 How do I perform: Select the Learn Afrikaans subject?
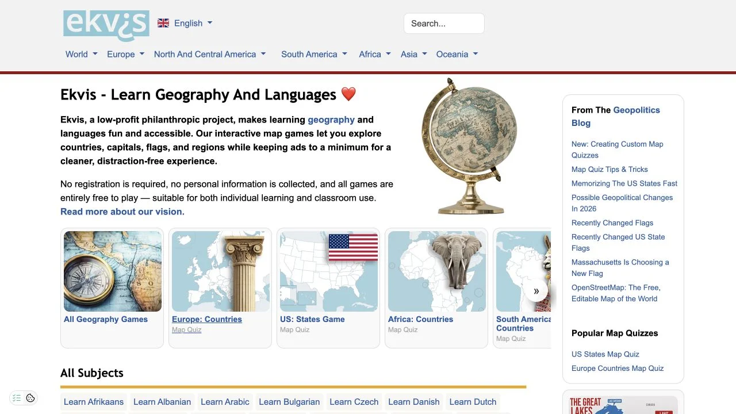coord(94,402)
